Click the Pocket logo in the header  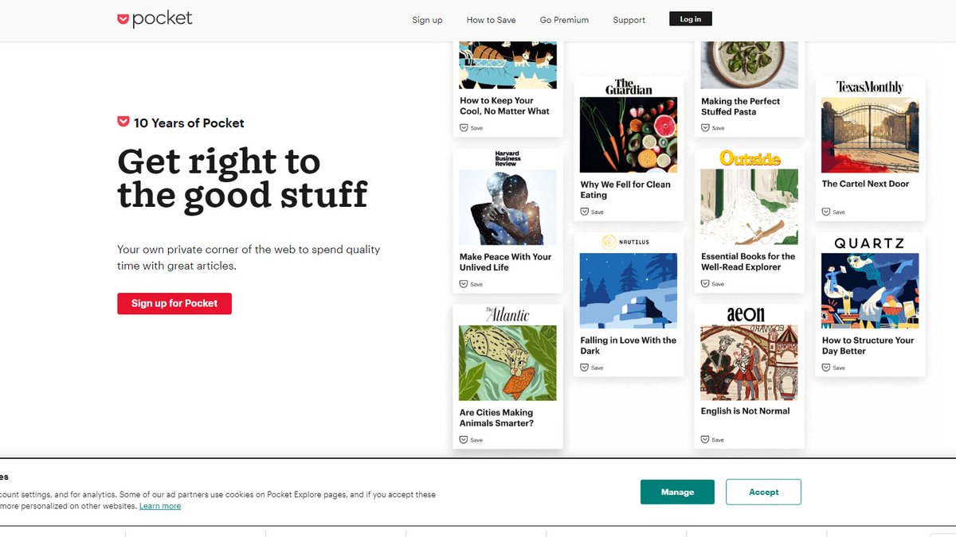pos(155,18)
